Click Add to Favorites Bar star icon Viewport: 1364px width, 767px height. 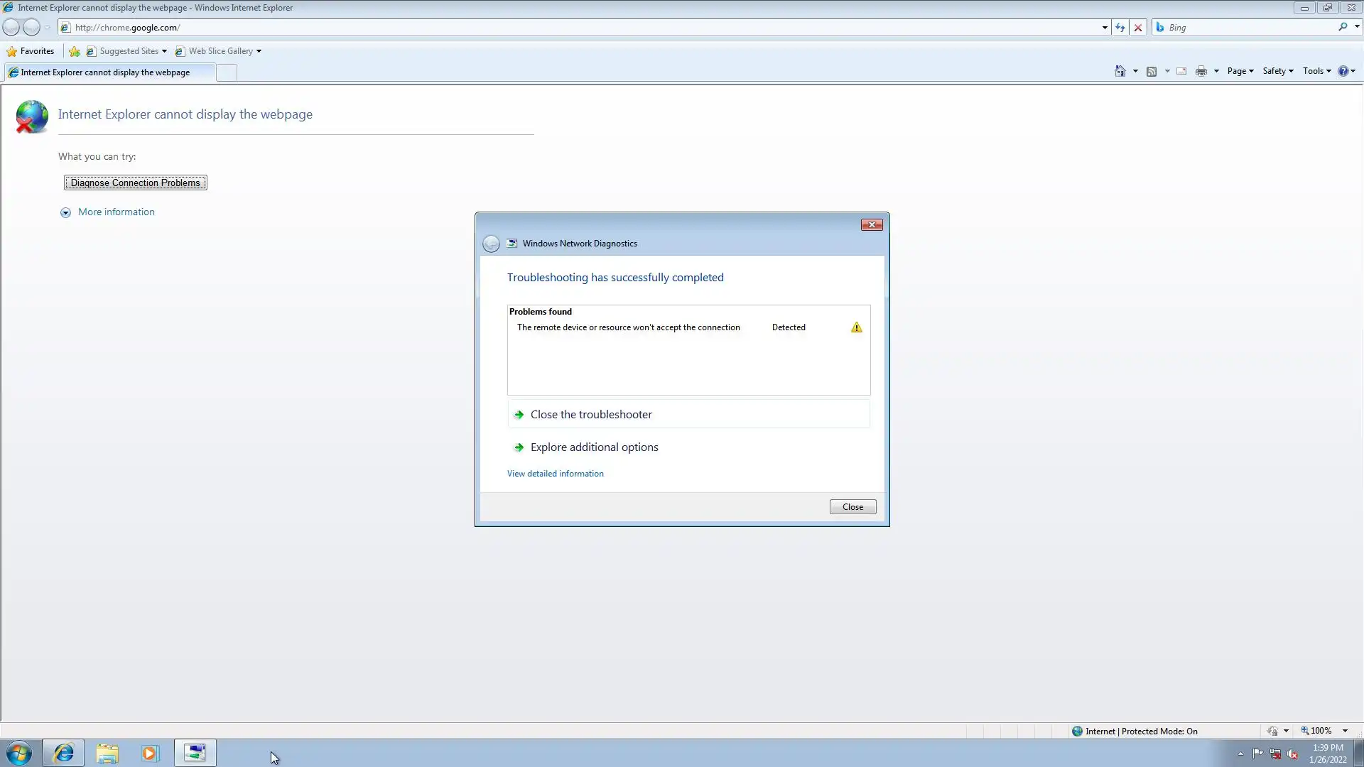[74, 51]
